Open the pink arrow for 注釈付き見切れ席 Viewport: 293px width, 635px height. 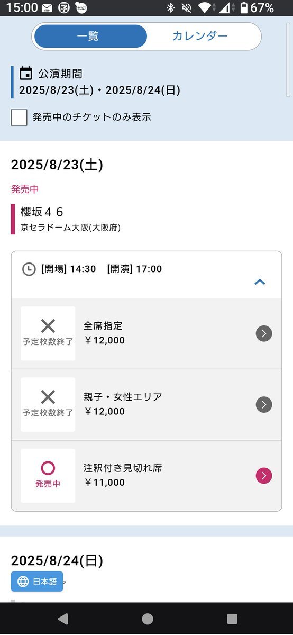coord(264,476)
